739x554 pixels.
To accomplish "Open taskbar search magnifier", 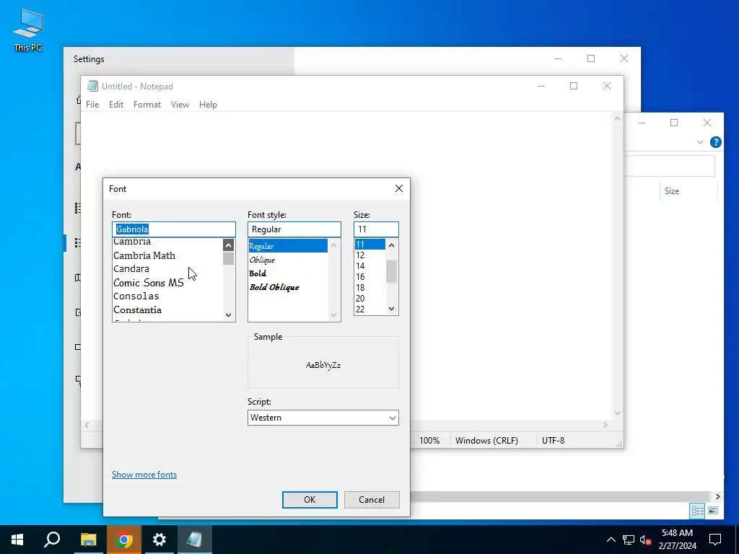I will click(52, 540).
